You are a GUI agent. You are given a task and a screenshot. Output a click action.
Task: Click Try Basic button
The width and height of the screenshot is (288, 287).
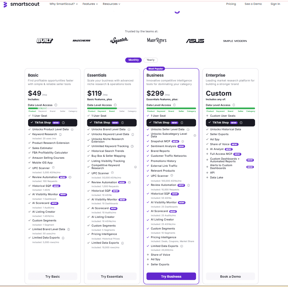(53, 276)
